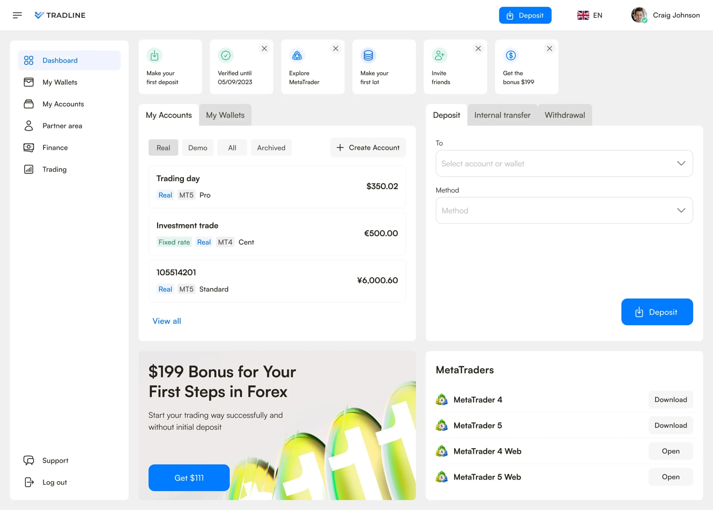
Task: Select the Archived account filter
Action: [x=271, y=148]
